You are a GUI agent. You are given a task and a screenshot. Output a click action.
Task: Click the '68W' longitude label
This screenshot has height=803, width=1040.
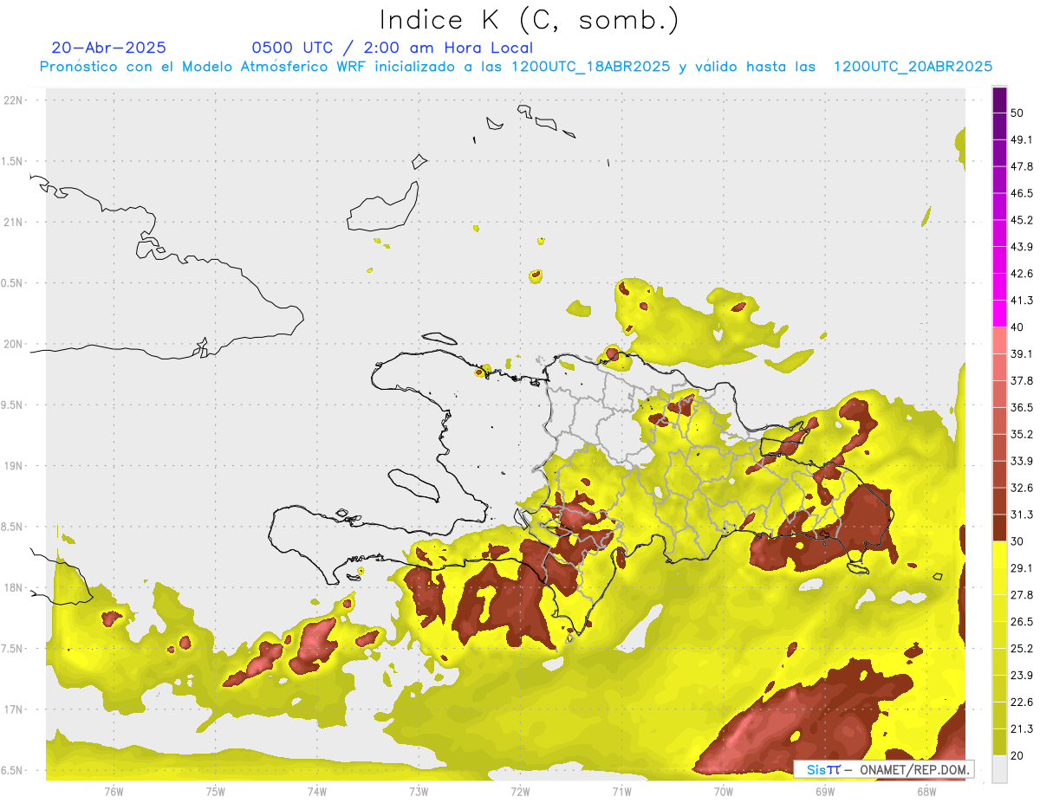[x=926, y=791]
